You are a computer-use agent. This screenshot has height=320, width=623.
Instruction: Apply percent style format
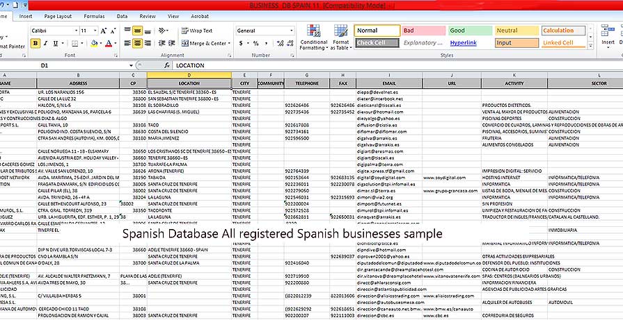pos(255,43)
